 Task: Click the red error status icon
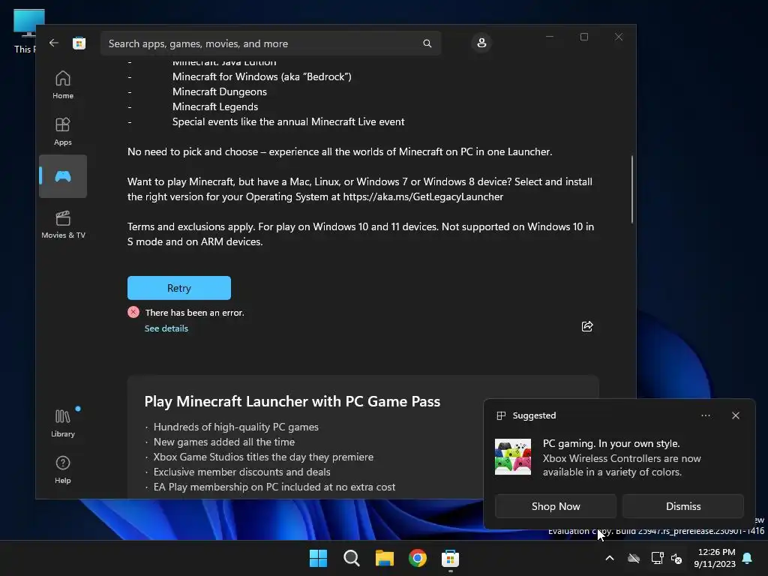click(133, 313)
